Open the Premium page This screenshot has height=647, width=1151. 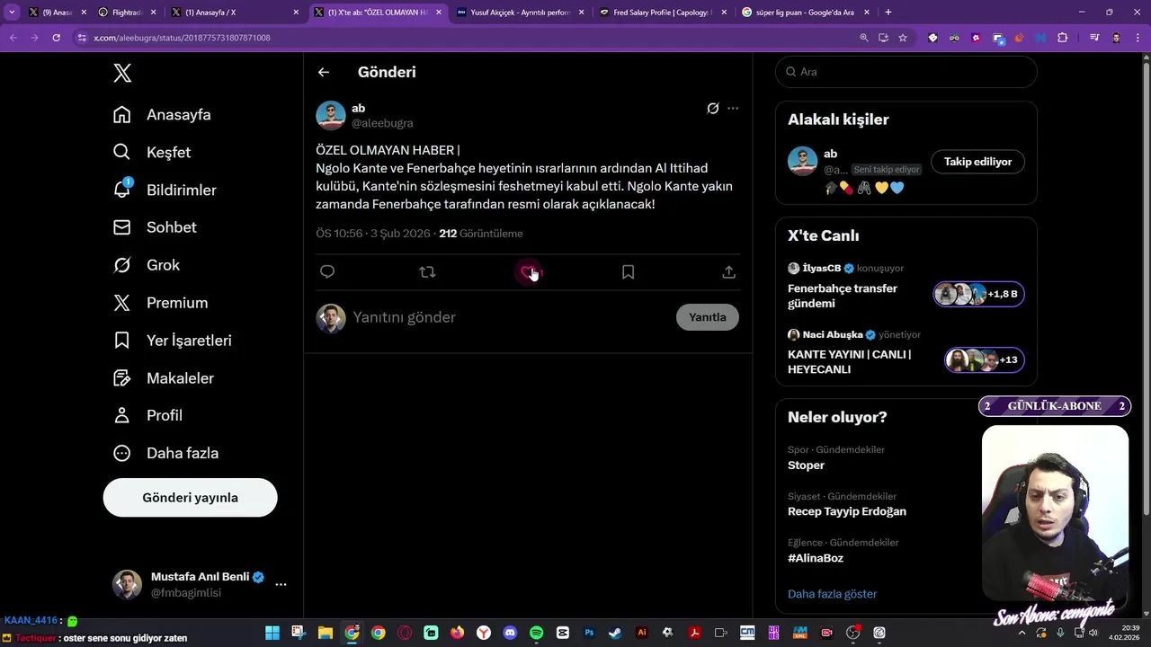click(160, 303)
